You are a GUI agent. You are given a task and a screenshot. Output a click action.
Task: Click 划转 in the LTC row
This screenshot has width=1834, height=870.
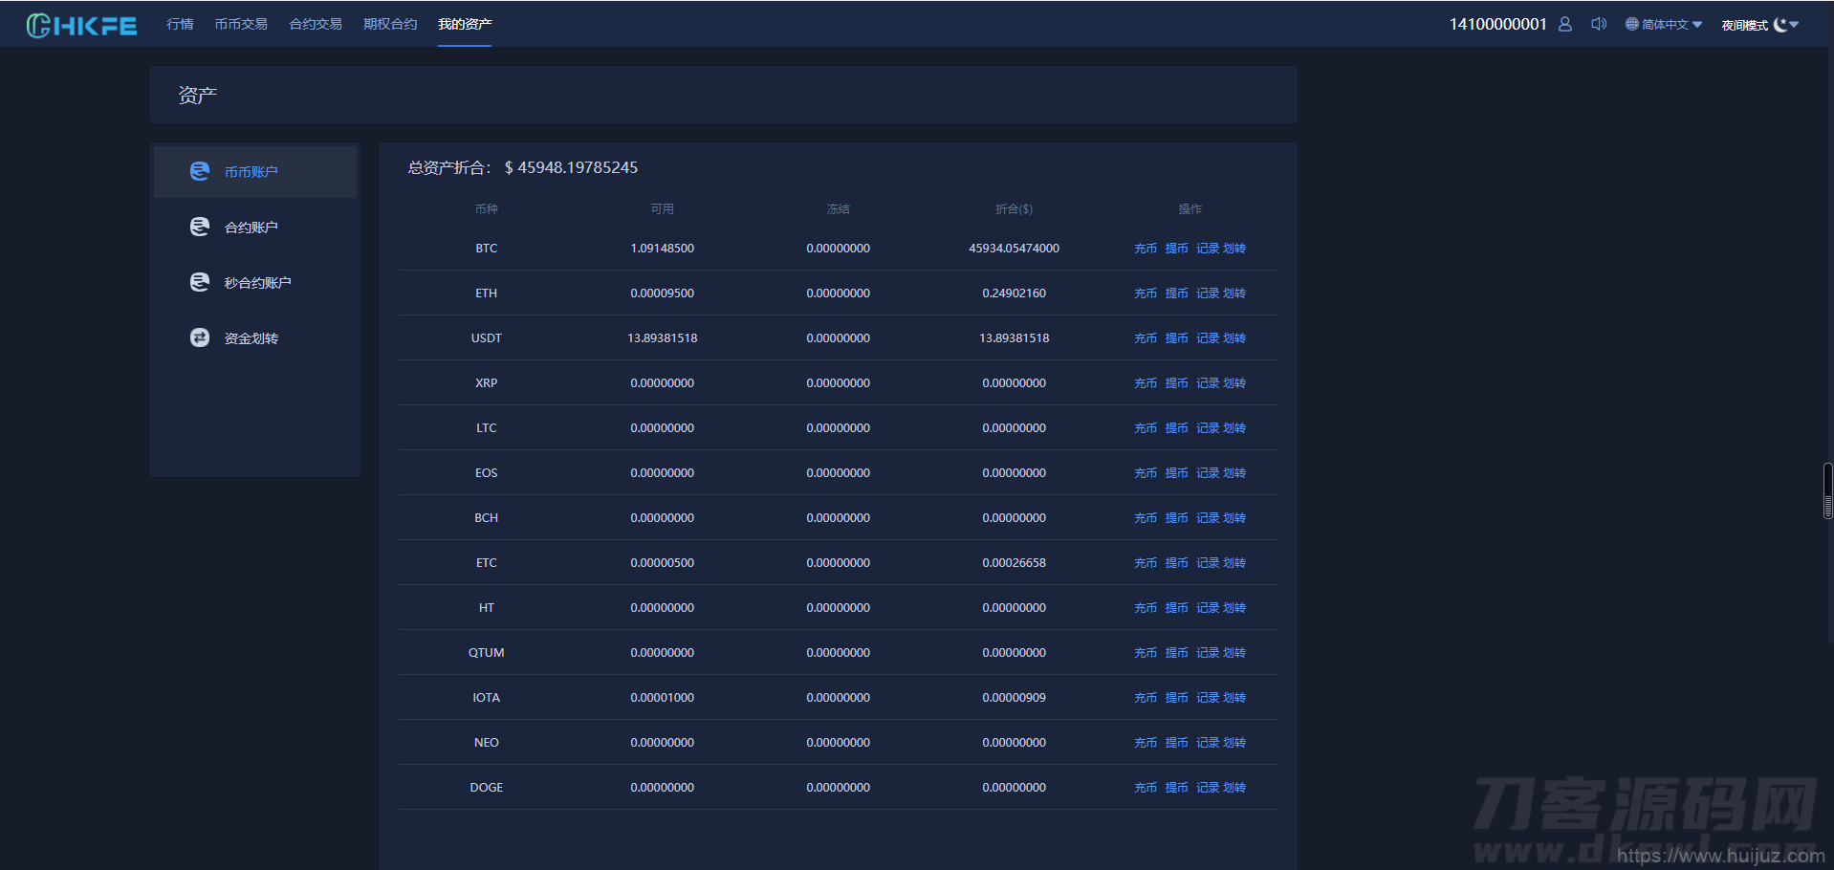click(x=1234, y=428)
